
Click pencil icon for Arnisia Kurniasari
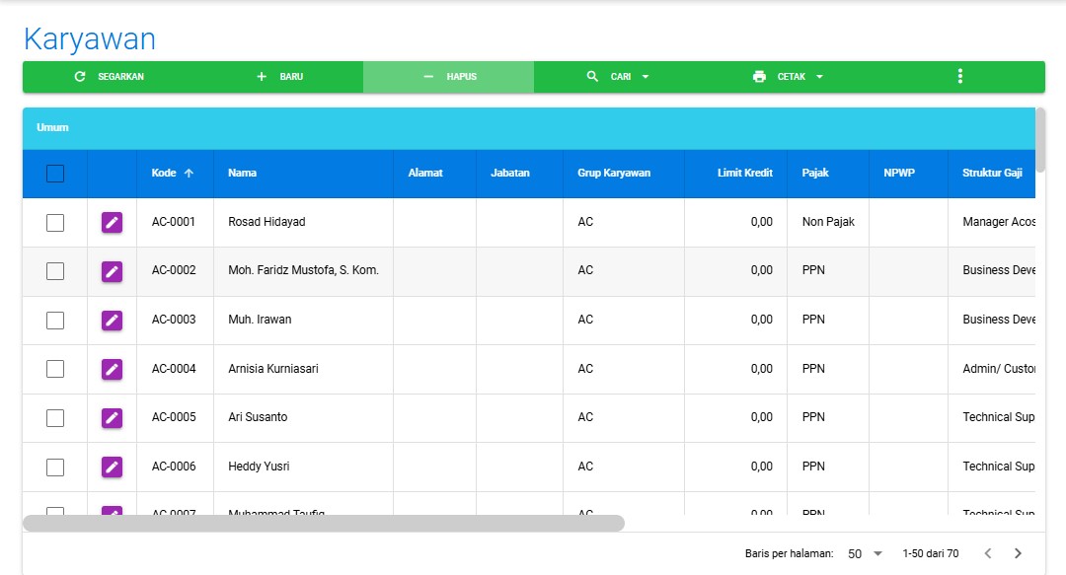click(x=113, y=369)
